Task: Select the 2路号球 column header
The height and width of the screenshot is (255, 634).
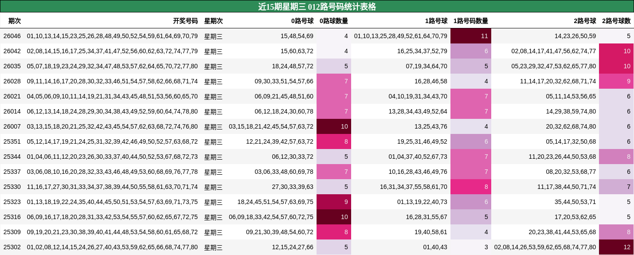Action: (x=585, y=21)
